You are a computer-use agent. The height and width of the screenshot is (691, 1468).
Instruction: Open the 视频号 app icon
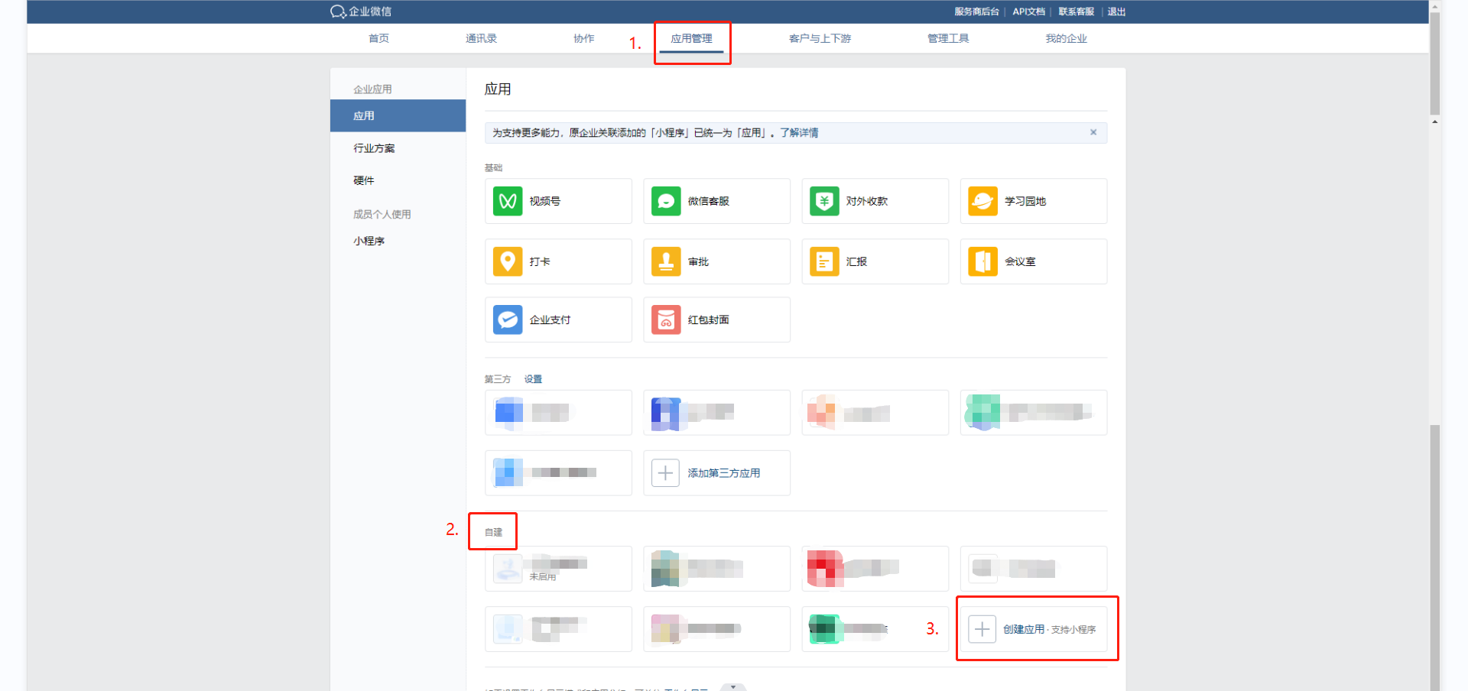tap(508, 201)
